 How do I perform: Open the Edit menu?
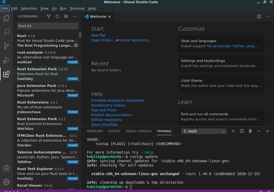pyautogui.click(x=14, y=8)
